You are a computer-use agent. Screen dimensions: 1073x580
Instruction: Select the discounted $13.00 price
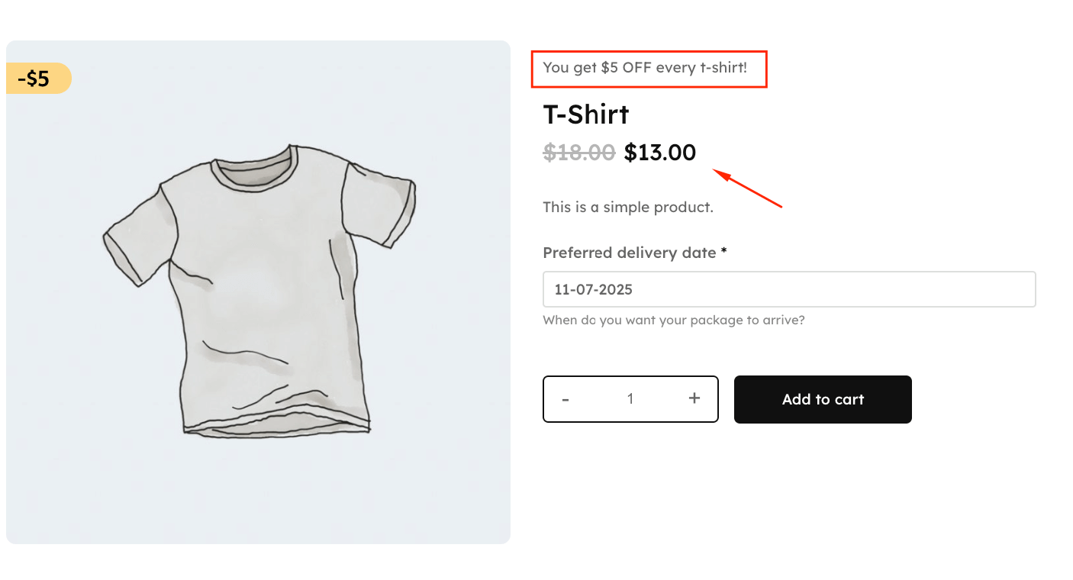pyautogui.click(x=660, y=152)
